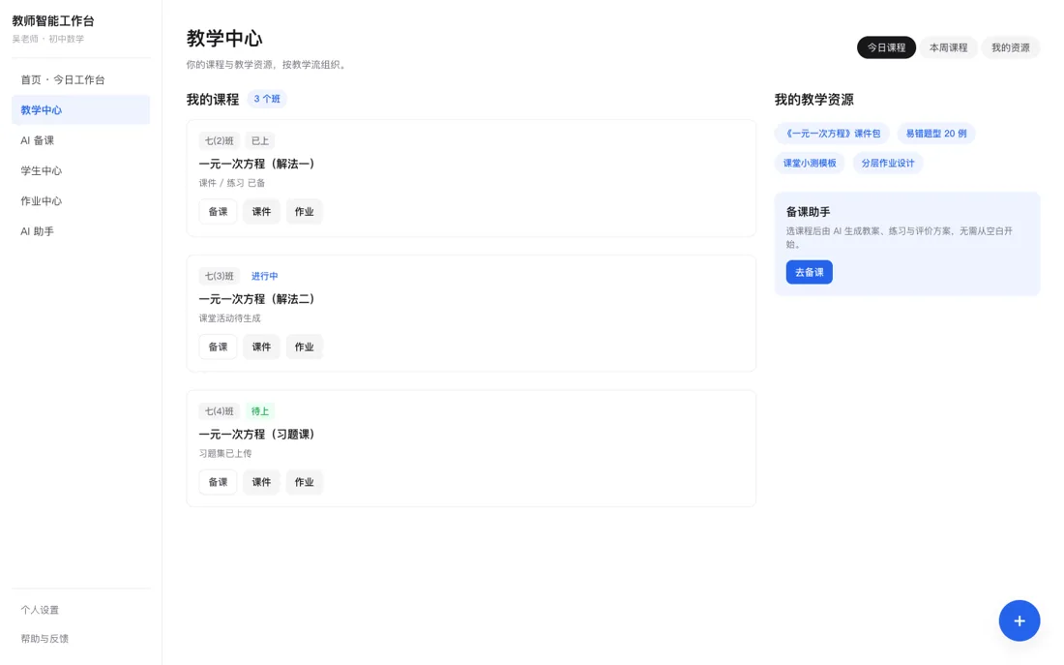Image resolution: width=1064 pixels, height=665 pixels.
Task: Click 课件 for 七(3)班 course
Action: (261, 348)
